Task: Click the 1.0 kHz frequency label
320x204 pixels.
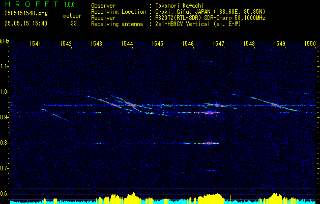Action: tap(4, 92)
